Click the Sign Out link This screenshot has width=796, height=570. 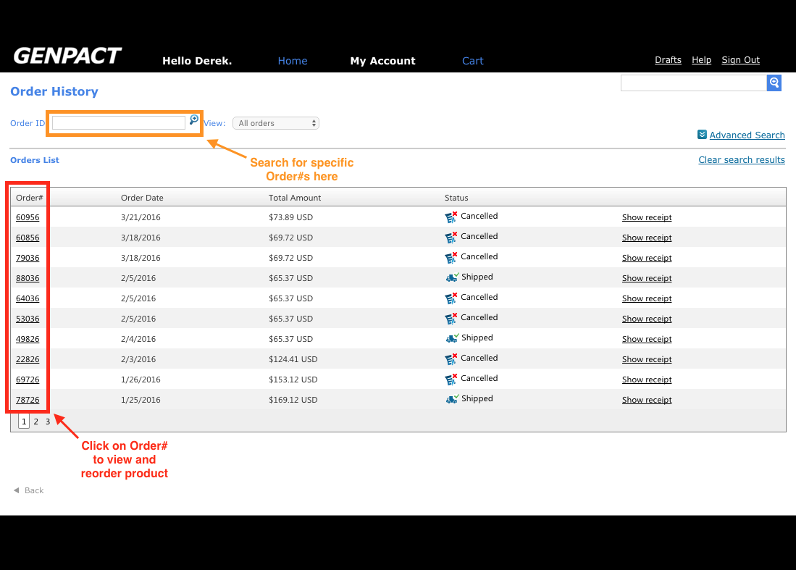coord(740,60)
